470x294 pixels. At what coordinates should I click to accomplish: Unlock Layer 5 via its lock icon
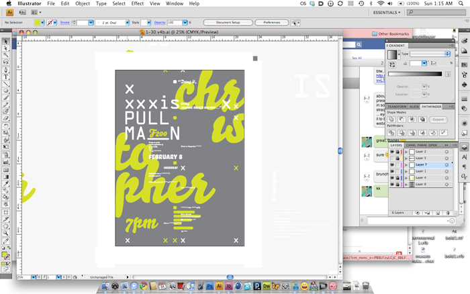coord(397,158)
